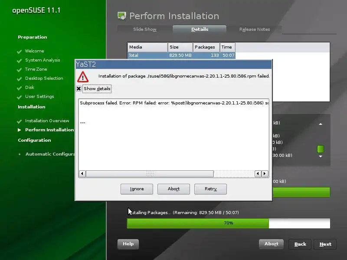The width and height of the screenshot is (347, 260).
Task: Click the System Analysis step label
Action: (43, 60)
